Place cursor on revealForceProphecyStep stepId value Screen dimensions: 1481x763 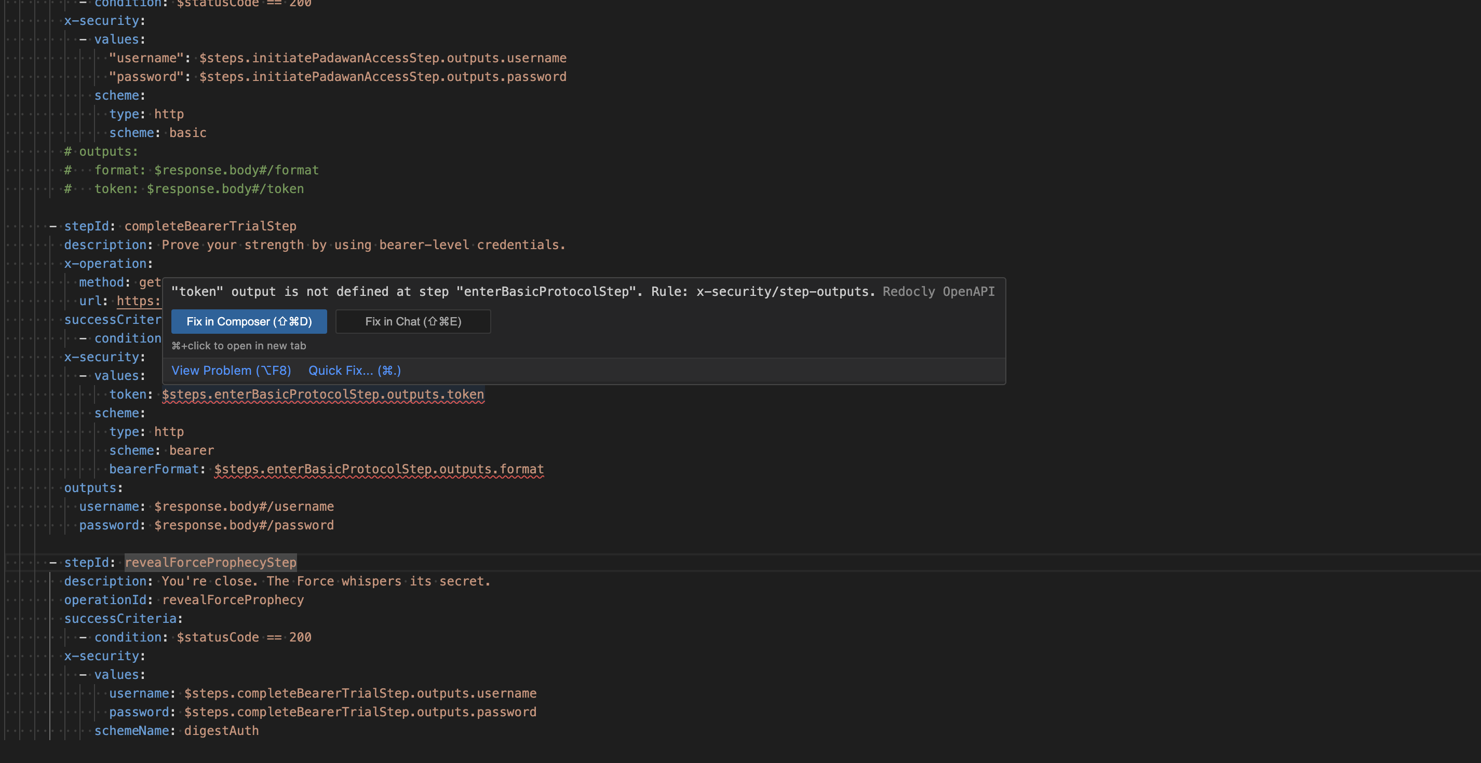tap(210, 563)
